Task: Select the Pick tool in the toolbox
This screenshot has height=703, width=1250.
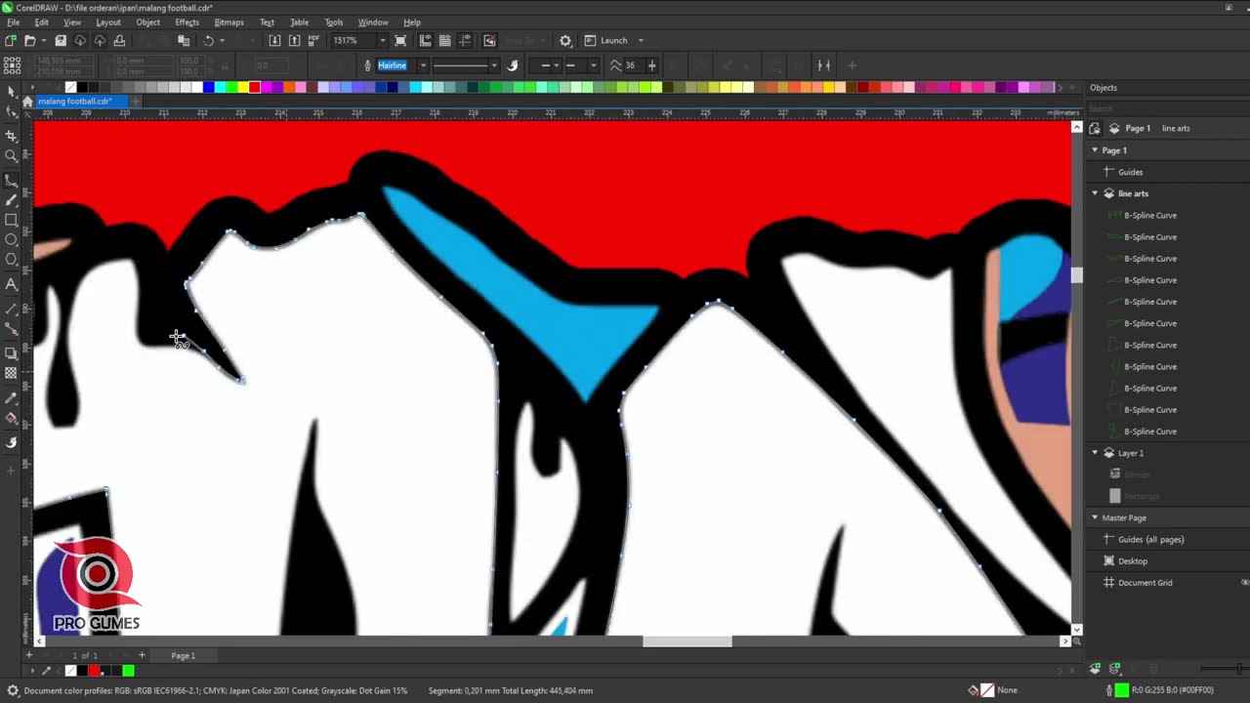Action: click(x=11, y=91)
